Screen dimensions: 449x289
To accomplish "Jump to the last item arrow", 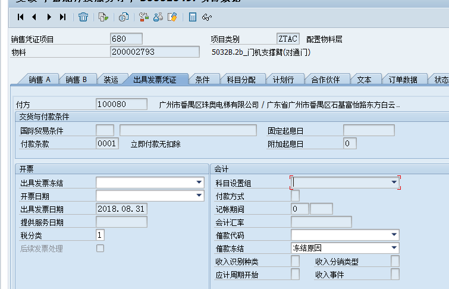I will (x=62, y=17).
